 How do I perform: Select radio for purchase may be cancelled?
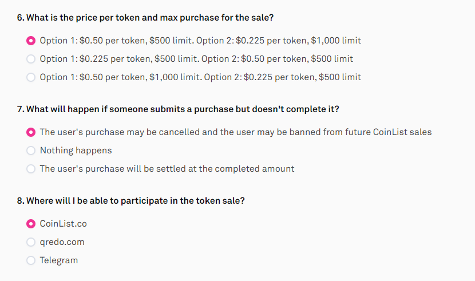click(31, 132)
